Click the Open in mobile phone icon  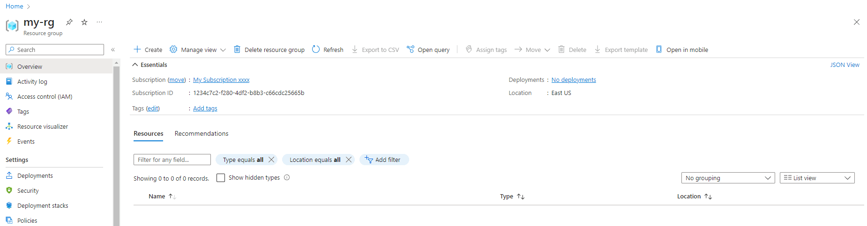[659, 49]
